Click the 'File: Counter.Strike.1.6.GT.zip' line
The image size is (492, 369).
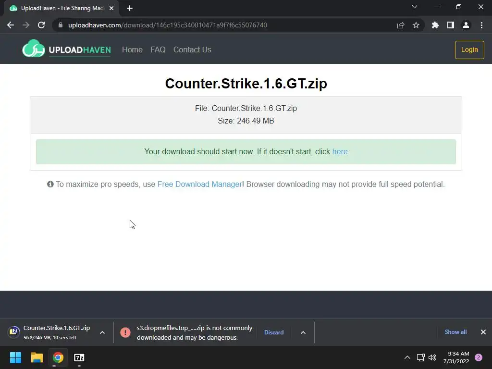[246, 108]
